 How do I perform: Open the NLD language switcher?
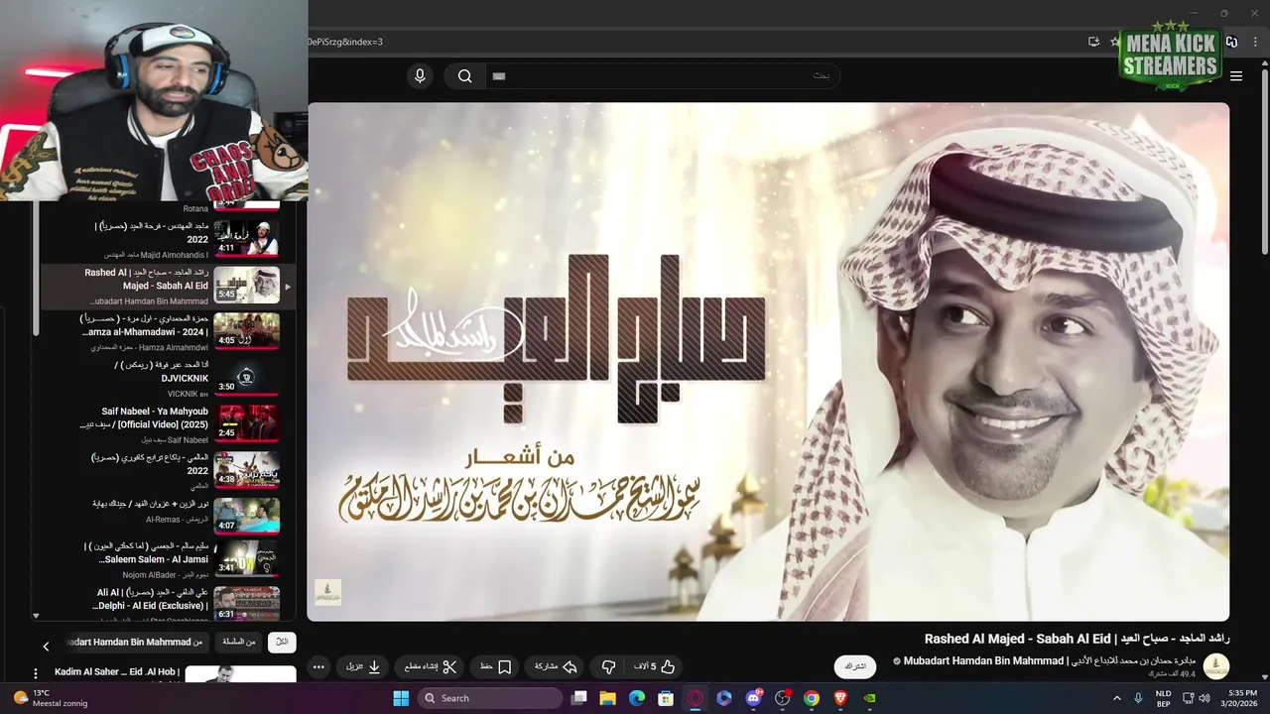click(x=1163, y=698)
